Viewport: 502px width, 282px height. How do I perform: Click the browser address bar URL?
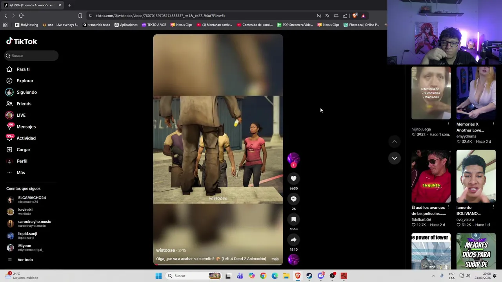[161, 16]
